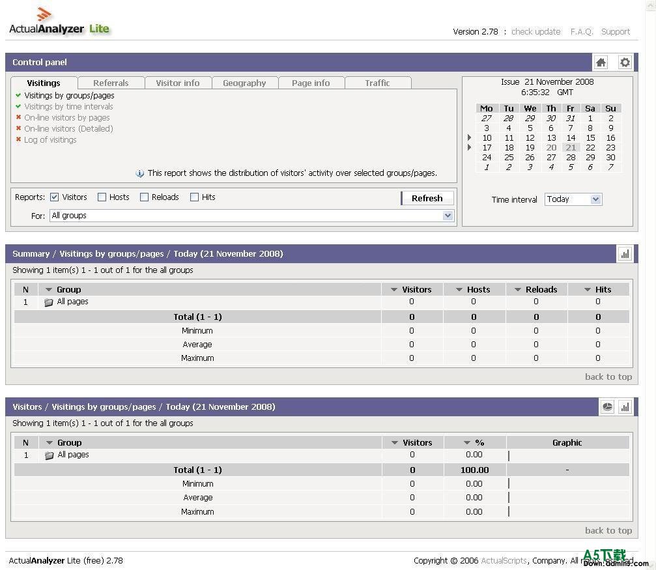Enable the Reloads report checkbox
The height and width of the screenshot is (570, 656).
144,197
